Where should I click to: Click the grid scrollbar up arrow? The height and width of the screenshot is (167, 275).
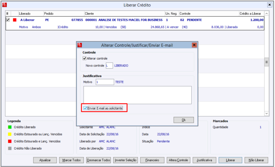click(x=266, y=13)
